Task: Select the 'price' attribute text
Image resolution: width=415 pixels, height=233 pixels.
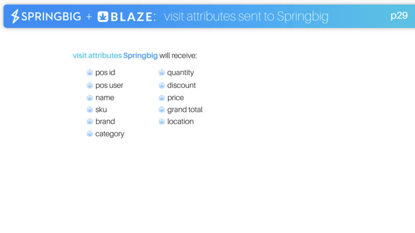Action: (175, 98)
